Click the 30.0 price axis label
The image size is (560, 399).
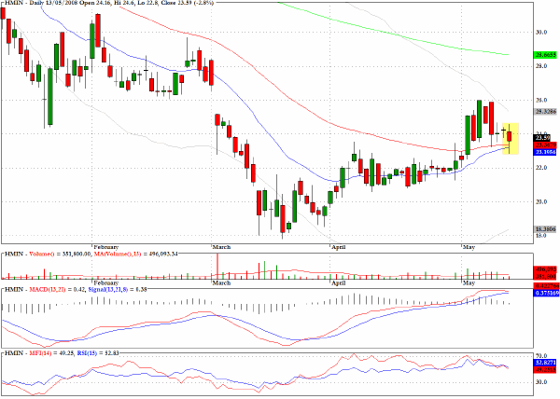pos(541,33)
